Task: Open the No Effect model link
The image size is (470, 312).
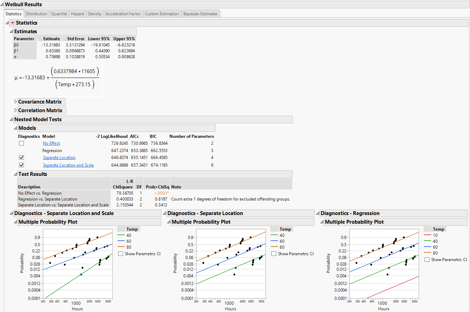Action: 51,143
